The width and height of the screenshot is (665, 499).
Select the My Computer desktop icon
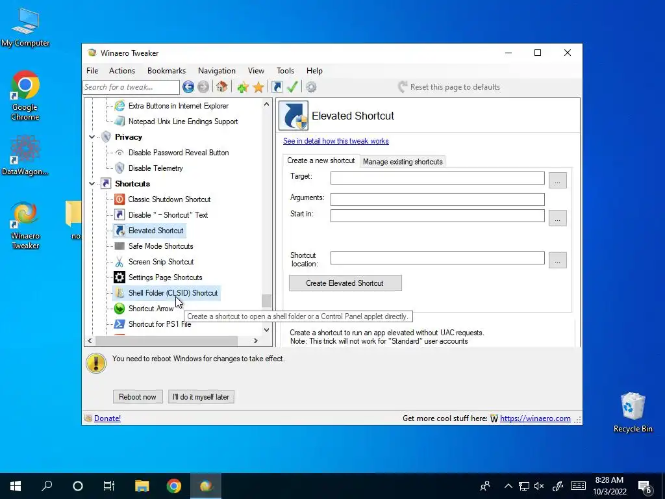(x=25, y=27)
